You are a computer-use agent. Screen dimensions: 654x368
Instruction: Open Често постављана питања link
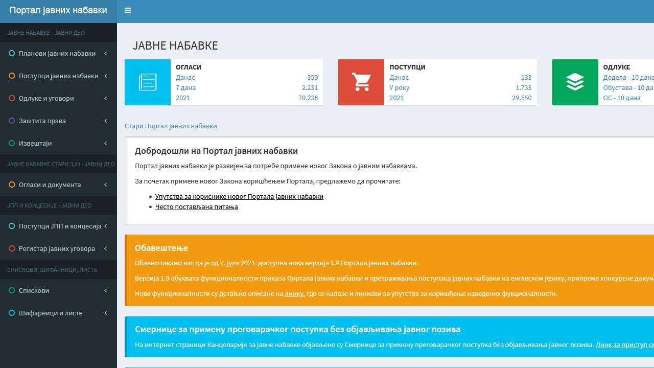[197, 206]
